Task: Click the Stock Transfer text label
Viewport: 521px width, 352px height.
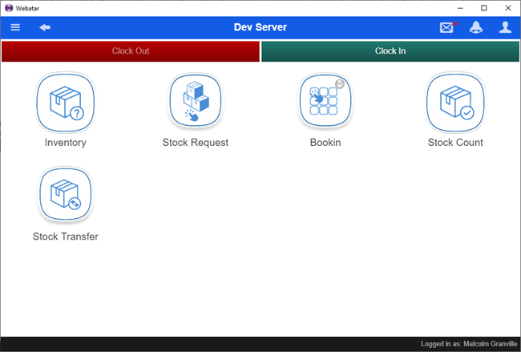Action: [x=66, y=237]
